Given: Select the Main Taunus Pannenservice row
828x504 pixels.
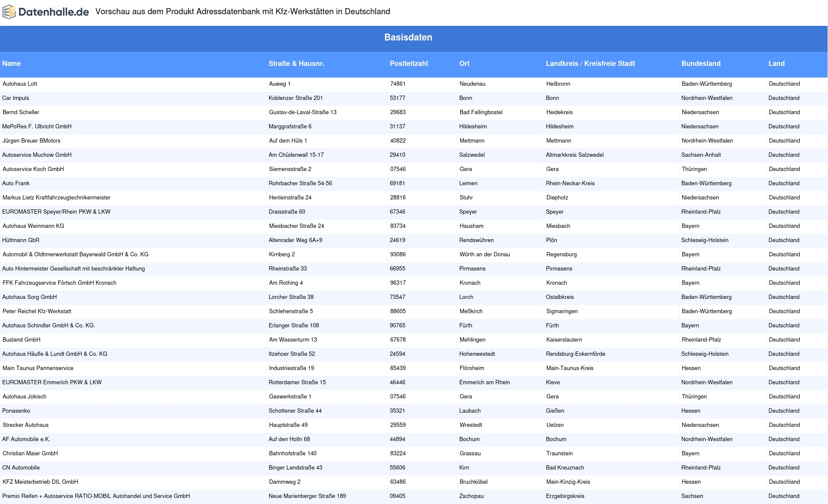Looking at the screenshot, I should 38,368.
